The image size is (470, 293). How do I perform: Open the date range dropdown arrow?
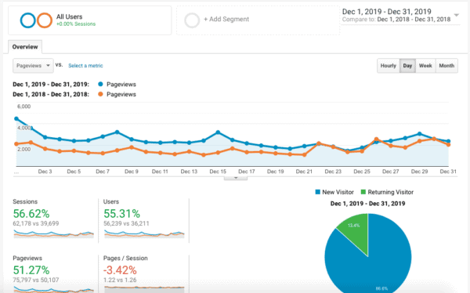click(x=456, y=15)
